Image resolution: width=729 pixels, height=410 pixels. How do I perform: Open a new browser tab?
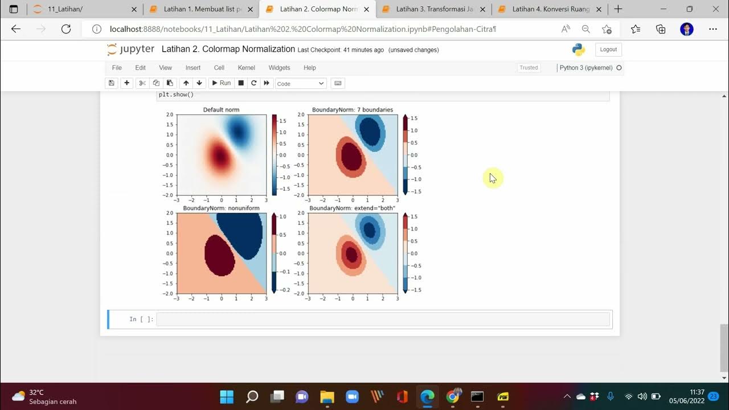tap(618, 9)
